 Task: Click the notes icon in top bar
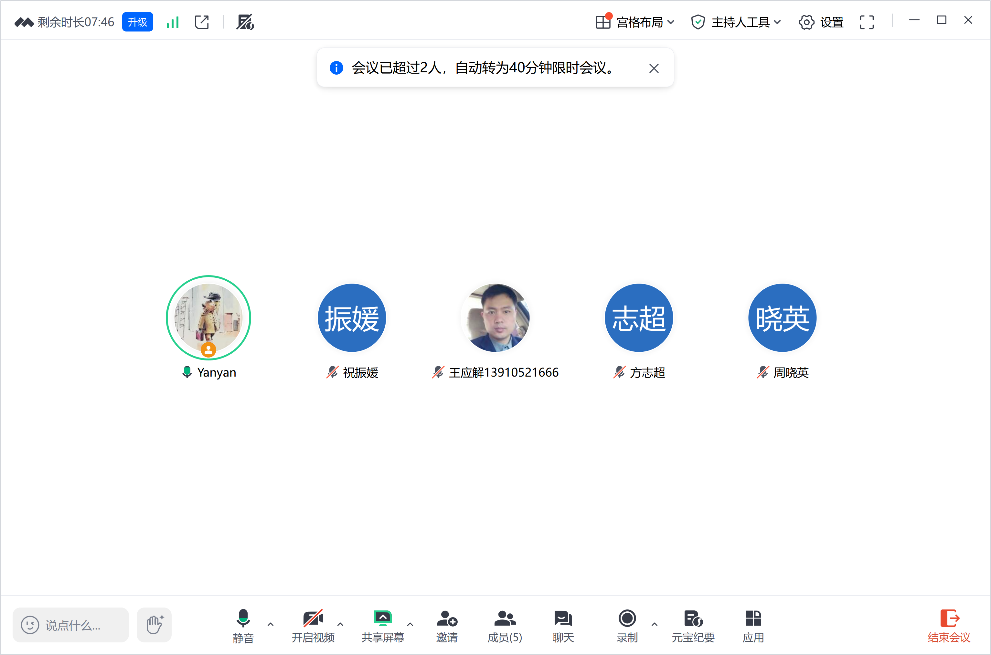(245, 22)
